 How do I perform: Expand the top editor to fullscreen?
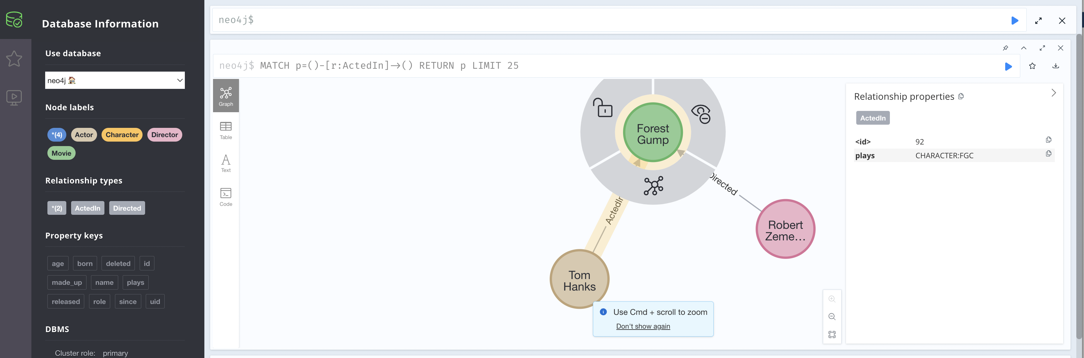(x=1039, y=20)
